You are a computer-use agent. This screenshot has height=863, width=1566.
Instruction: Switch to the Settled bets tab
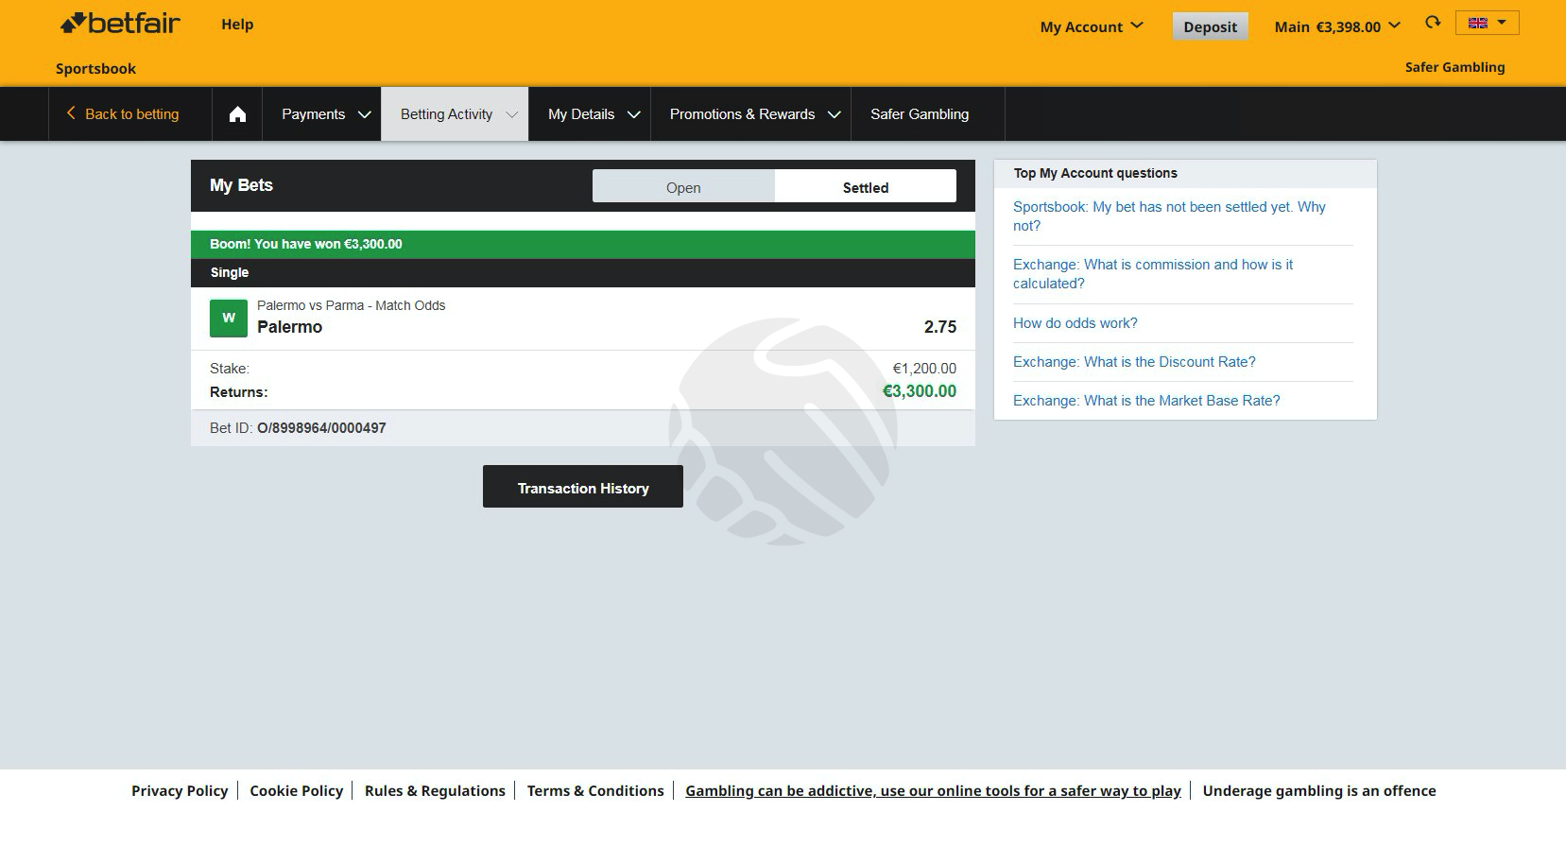tap(866, 187)
